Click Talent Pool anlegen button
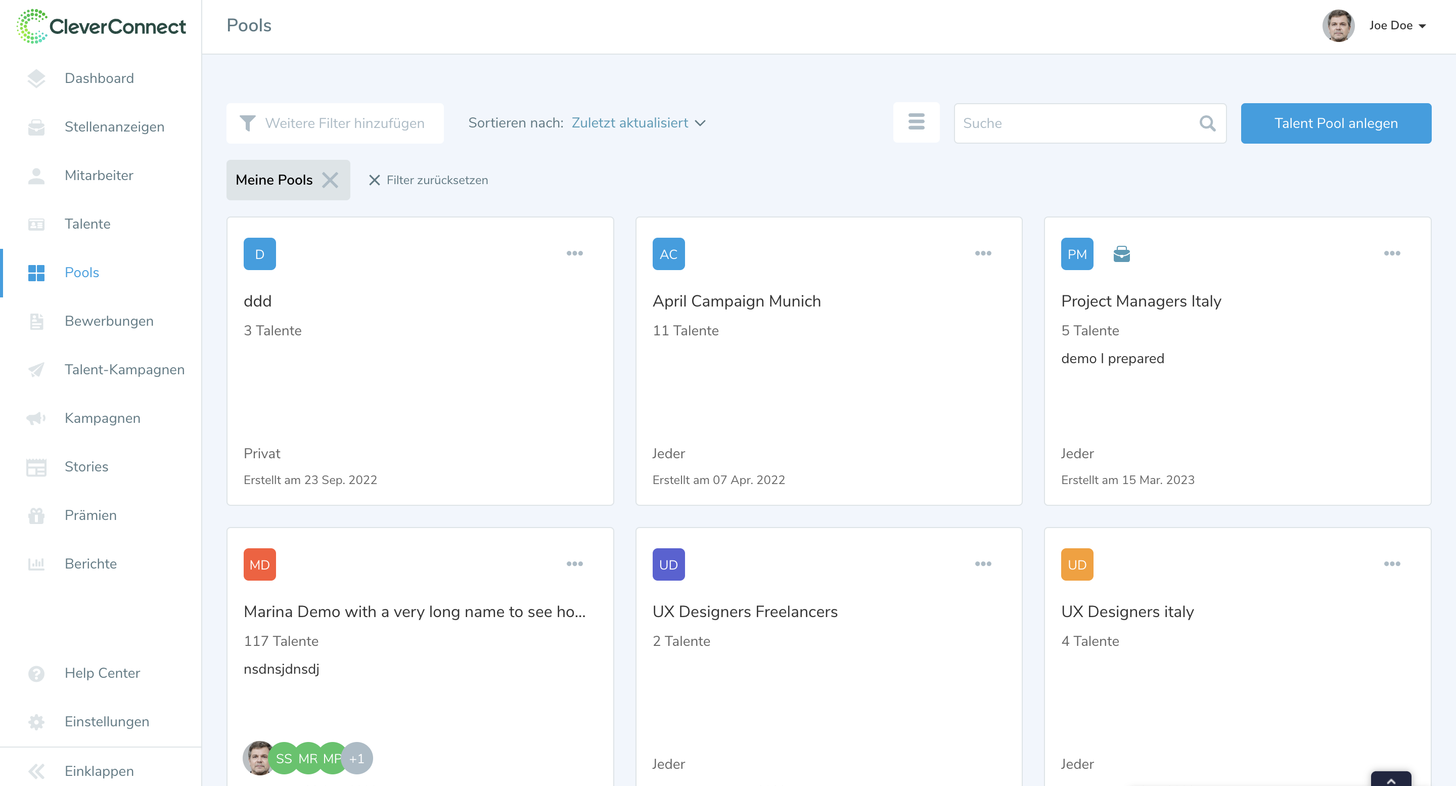Viewport: 1456px width, 786px height. 1335,123
